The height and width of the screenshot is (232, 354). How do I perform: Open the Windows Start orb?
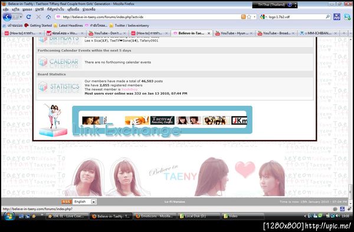[x=9, y=216]
